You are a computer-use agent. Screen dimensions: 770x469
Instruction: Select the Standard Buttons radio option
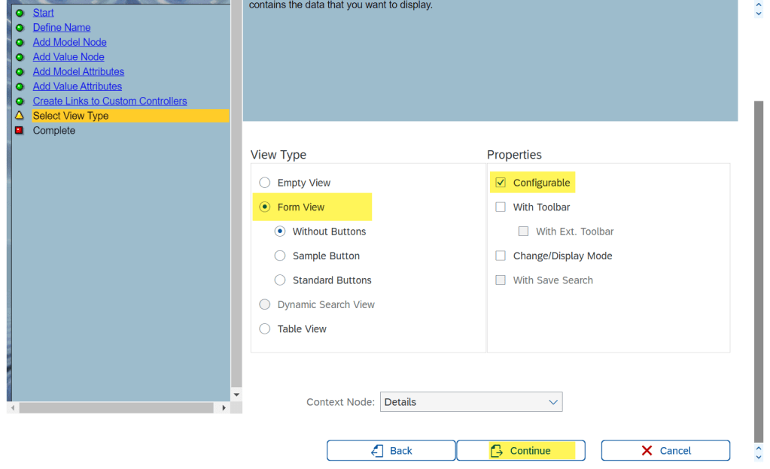click(x=280, y=280)
